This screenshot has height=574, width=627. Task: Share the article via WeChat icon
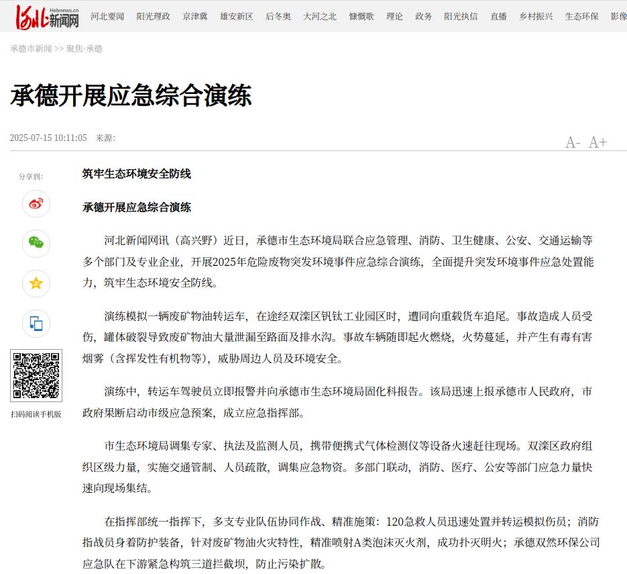(36, 243)
